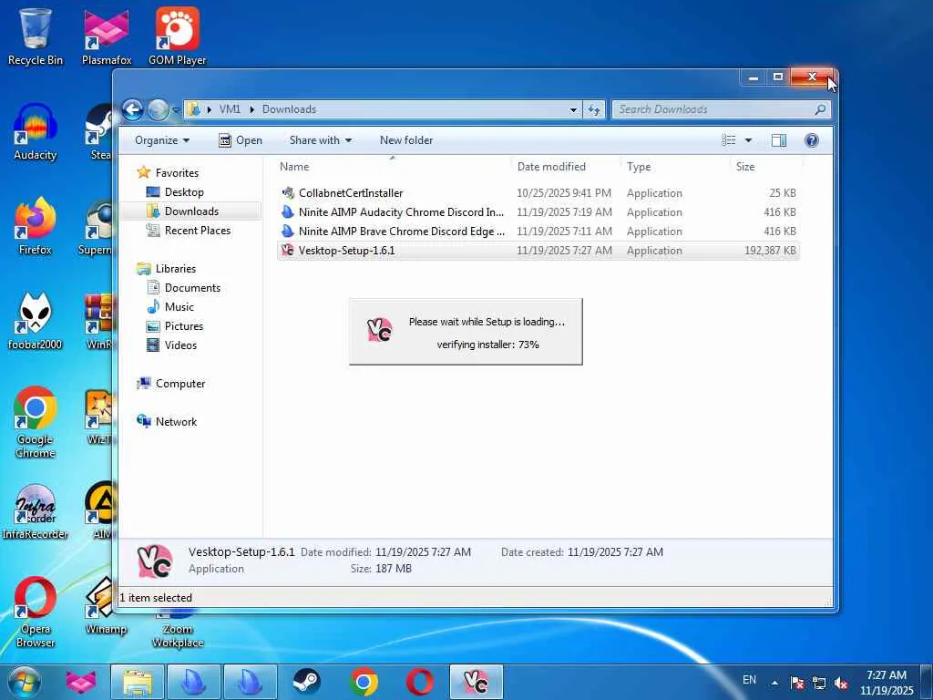Open Plasmafox pinned on the taskbar
The image size is (933, 700).
click(81, 682)
